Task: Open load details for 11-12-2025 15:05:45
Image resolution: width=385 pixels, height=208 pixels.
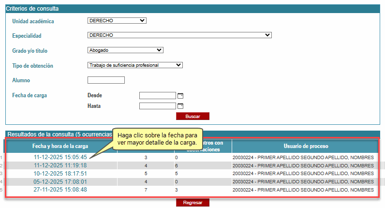Action: click(x=60, y=157)
